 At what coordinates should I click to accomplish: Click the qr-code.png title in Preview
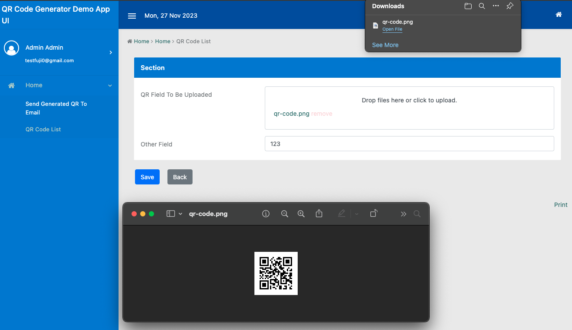pos(208,214)
